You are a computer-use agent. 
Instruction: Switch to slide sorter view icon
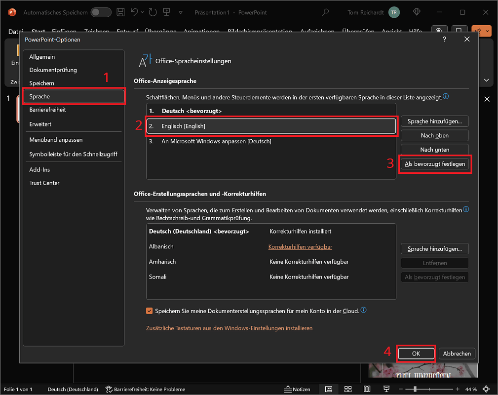348,389
